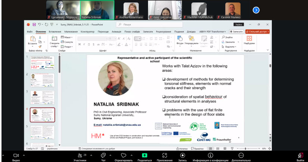Open the Zoom Chat panel
The image size is (308, 162).
pos(103,155)
